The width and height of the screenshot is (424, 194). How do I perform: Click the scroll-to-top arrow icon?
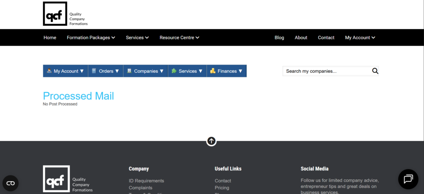tap(211, 141)
